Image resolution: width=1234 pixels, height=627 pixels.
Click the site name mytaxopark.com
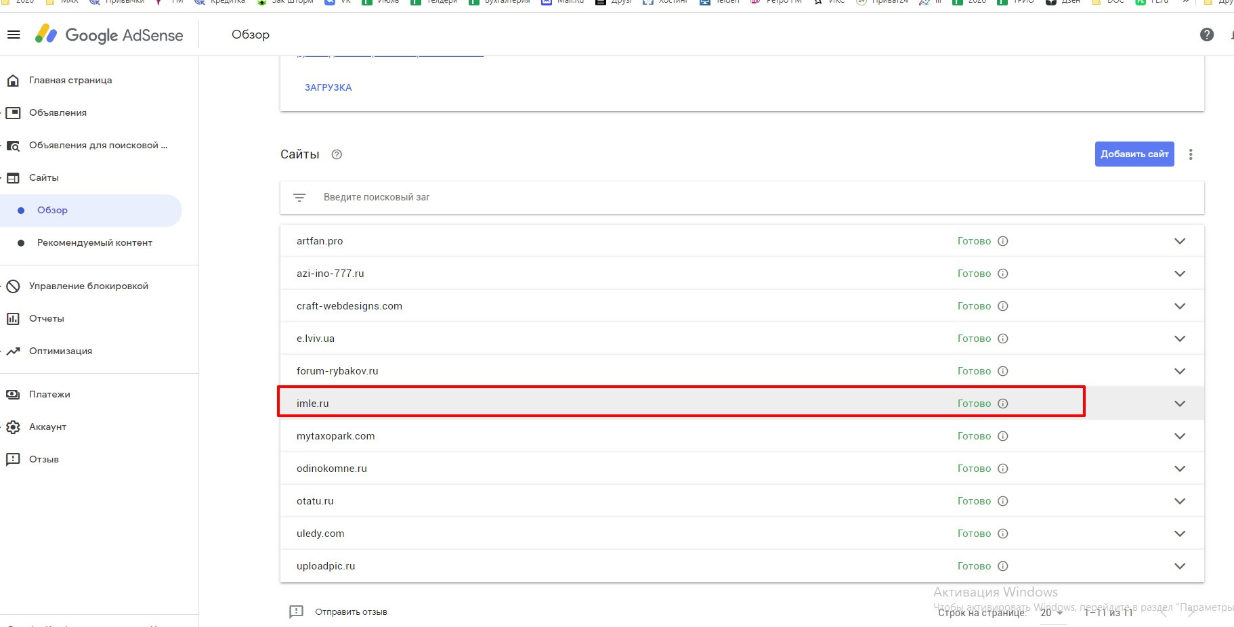(336, 436)
